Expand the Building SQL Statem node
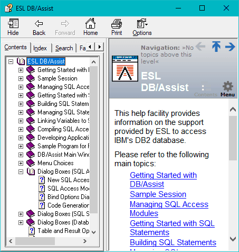This screenshot has width=239, height=252. click(21, 104)
